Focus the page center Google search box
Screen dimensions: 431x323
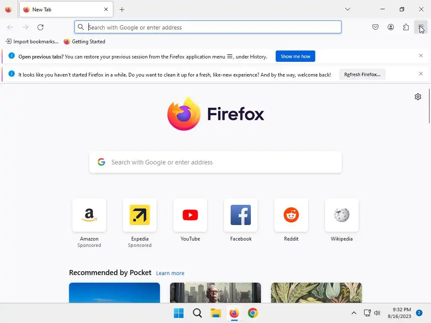coord(215,162)
